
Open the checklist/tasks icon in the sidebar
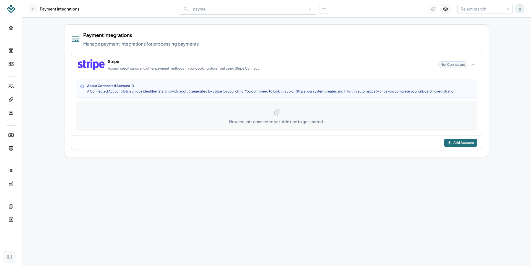pos(11,220)
